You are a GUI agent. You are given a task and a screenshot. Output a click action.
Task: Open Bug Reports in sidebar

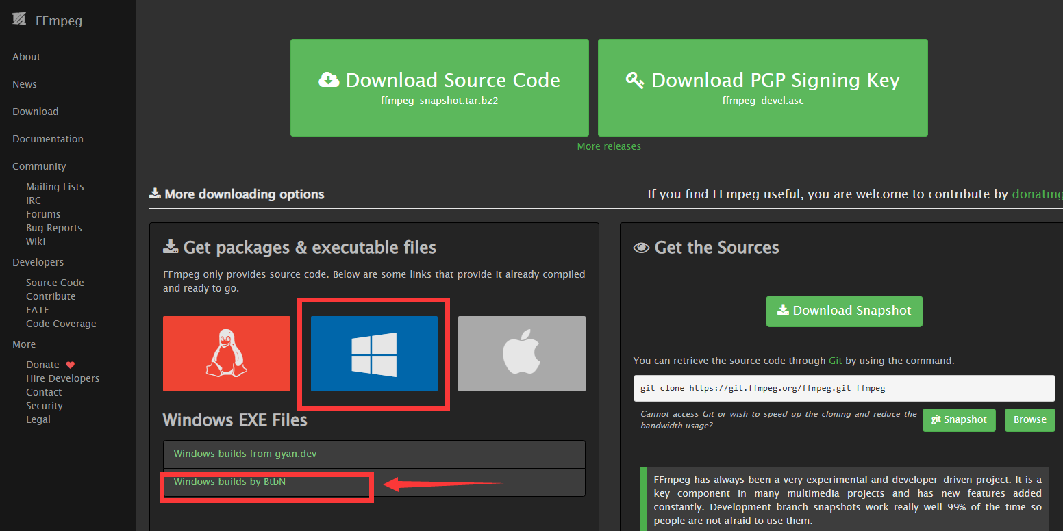[54, 228]
